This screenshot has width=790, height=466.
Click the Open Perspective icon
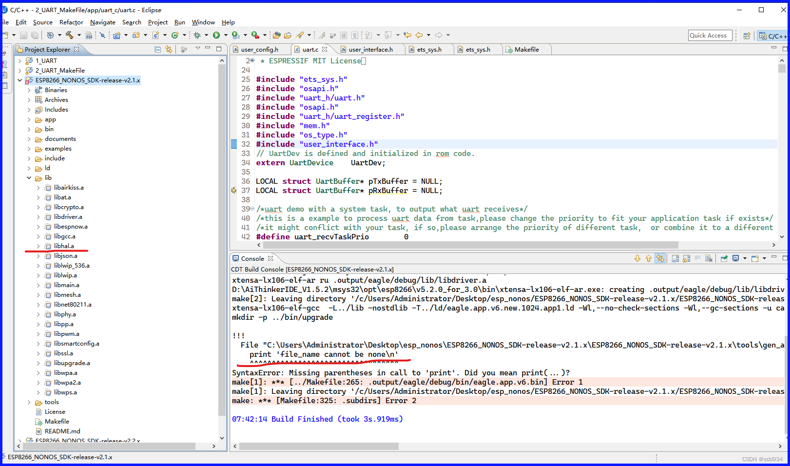747,36
